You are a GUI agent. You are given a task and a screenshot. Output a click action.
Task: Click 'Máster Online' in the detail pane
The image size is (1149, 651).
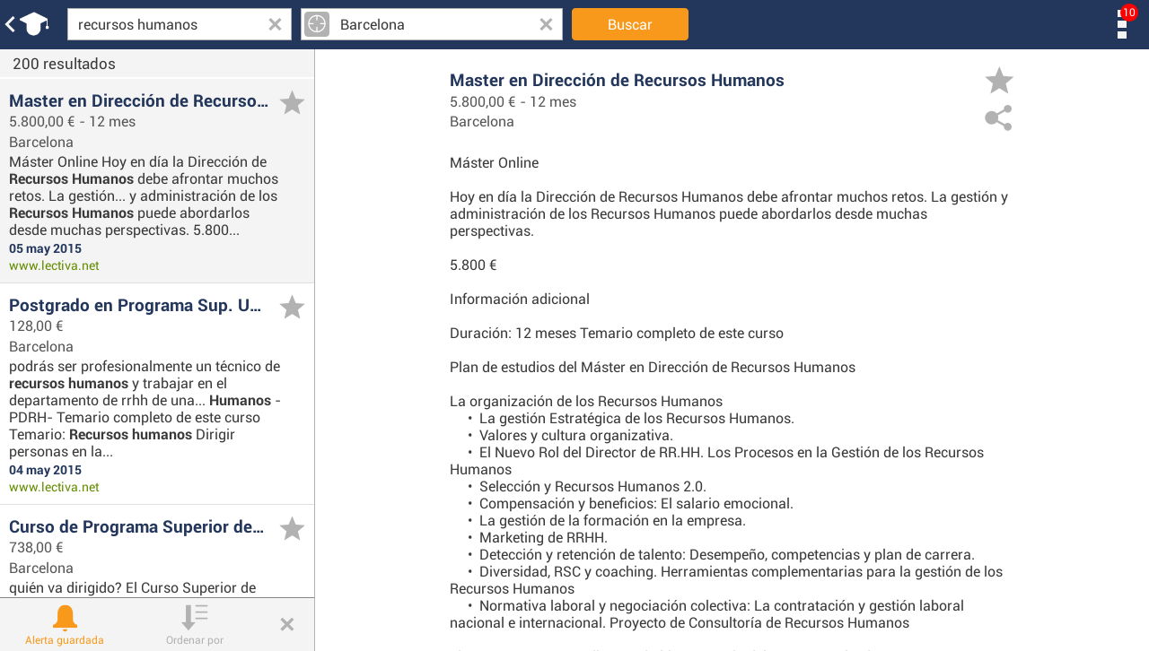coord(494,162)
